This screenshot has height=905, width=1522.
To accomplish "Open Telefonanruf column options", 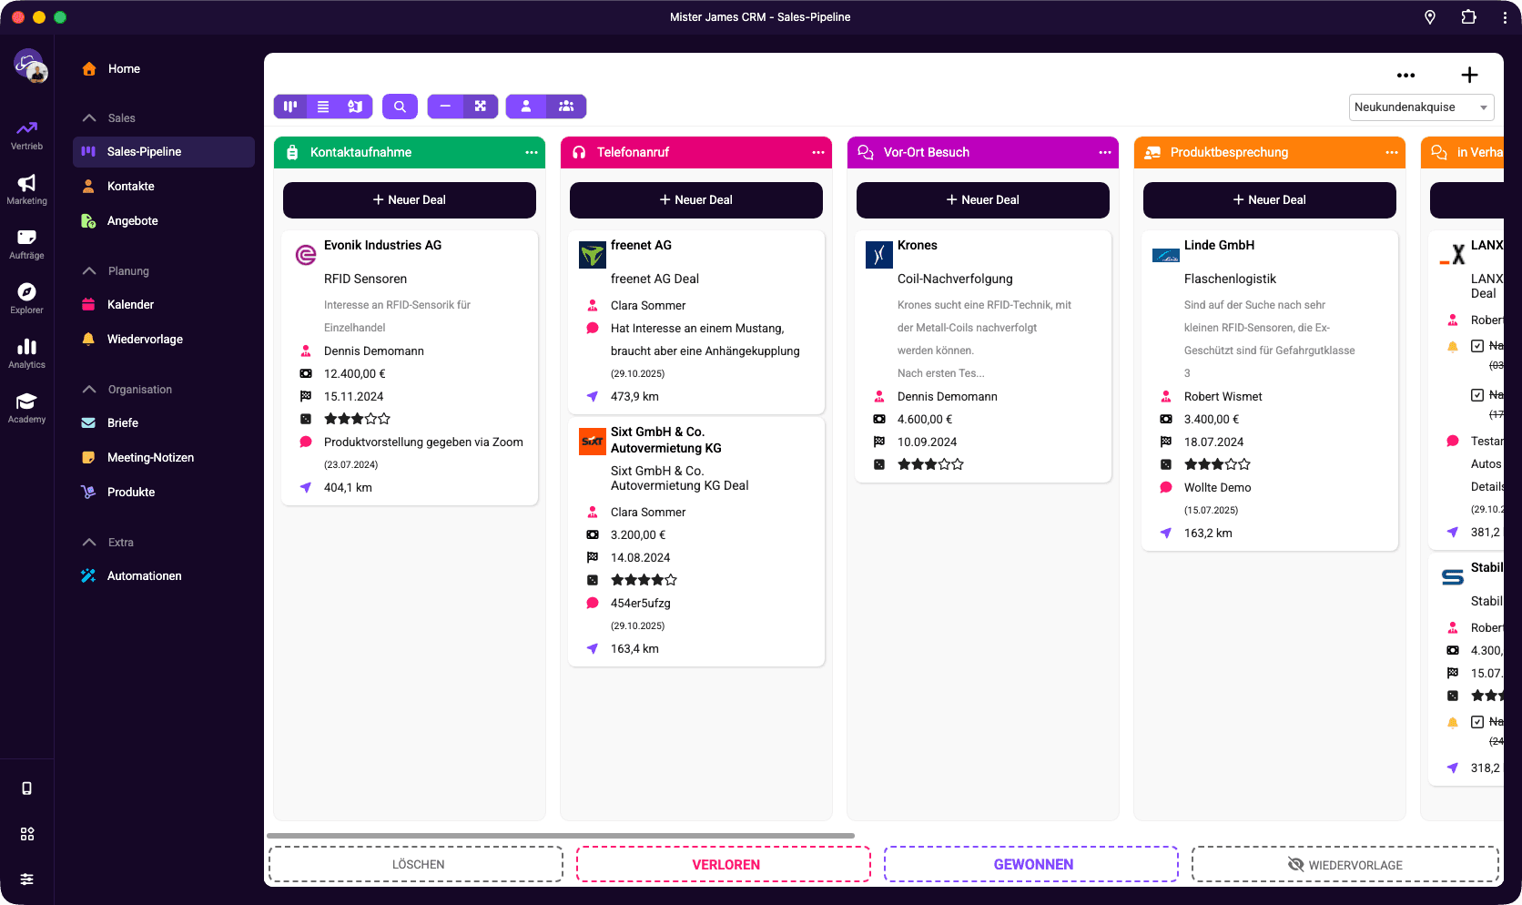I will click(x=818, y=153).
